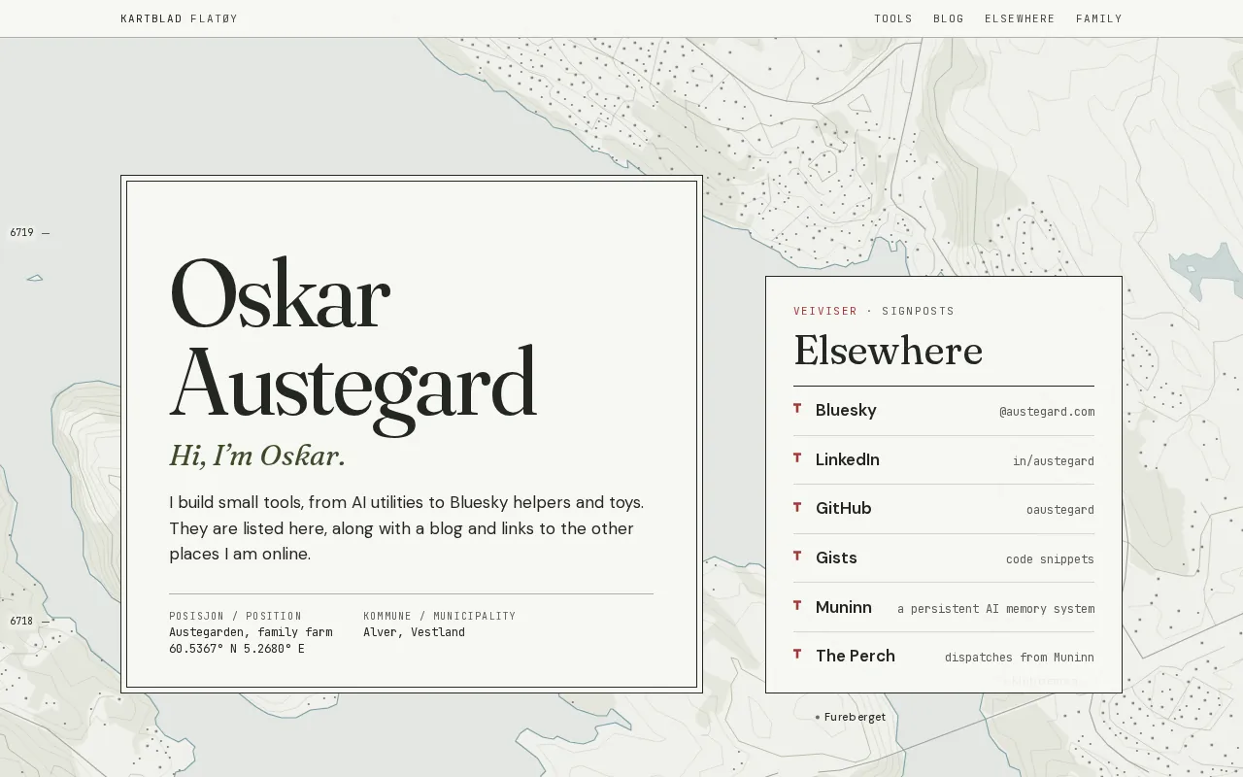Click the Veiviser label

[825, 312]
